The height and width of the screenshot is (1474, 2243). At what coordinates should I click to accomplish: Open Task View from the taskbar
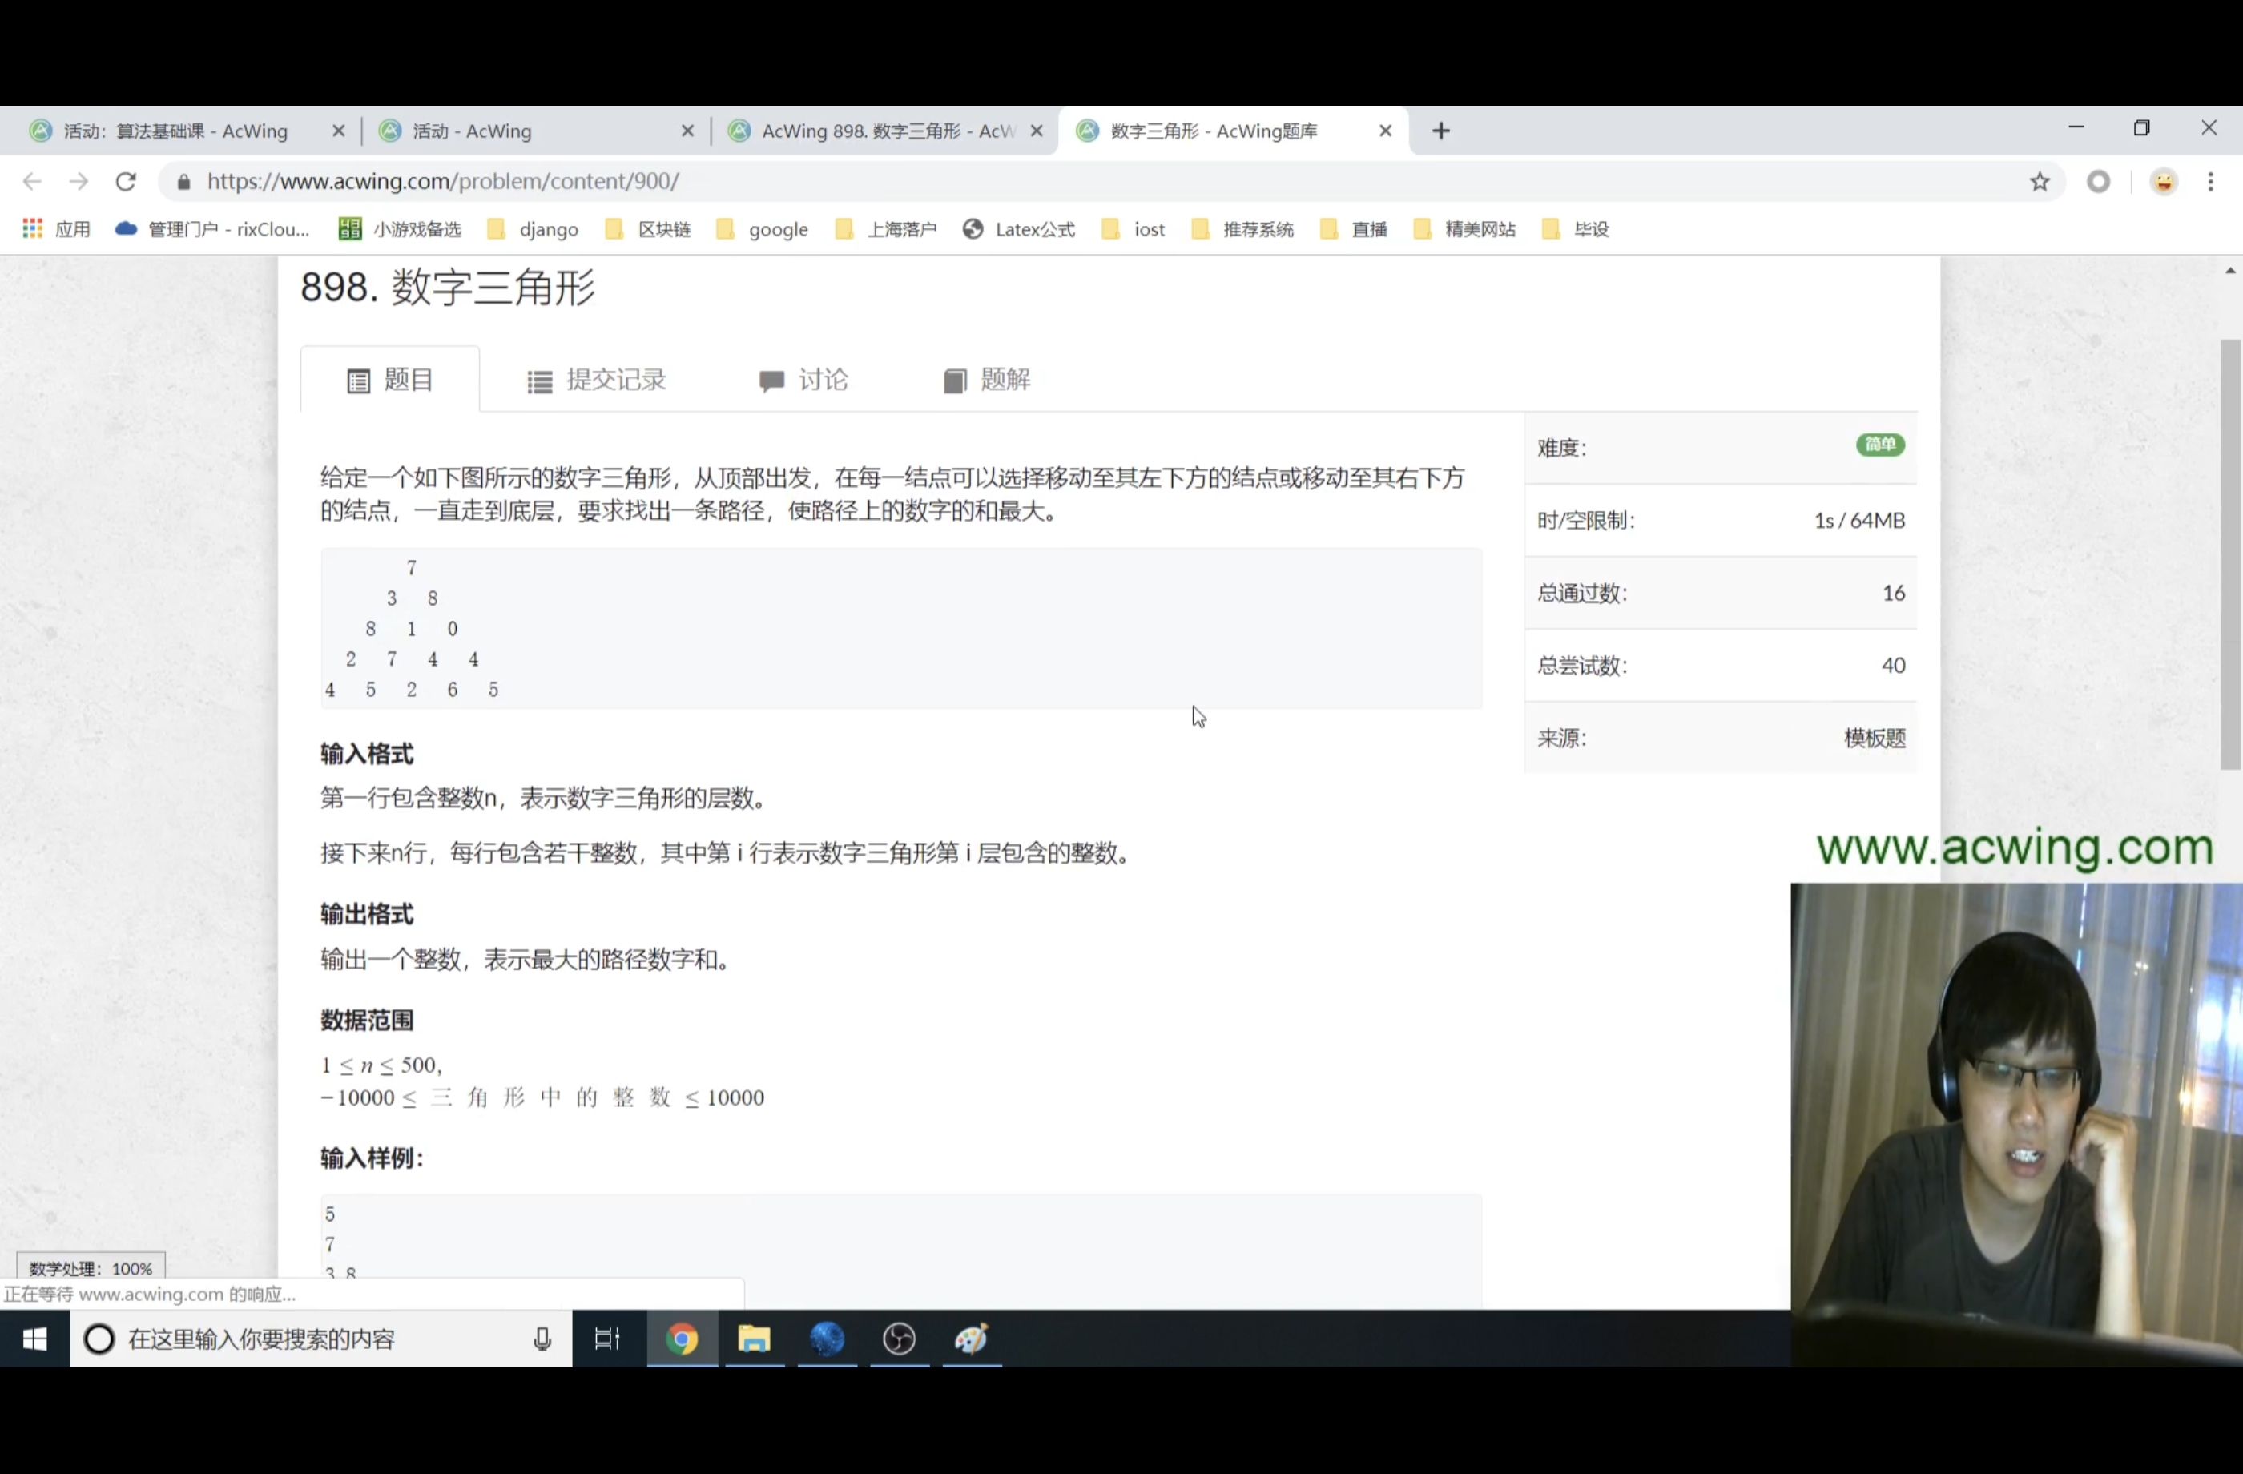pos(608,1339)
